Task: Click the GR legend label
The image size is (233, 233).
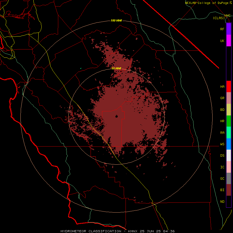Action: pos(222,98)
